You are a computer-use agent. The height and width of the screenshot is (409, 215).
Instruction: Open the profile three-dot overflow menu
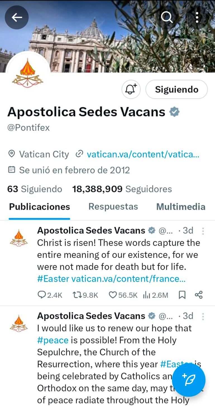tap(197, 17)
